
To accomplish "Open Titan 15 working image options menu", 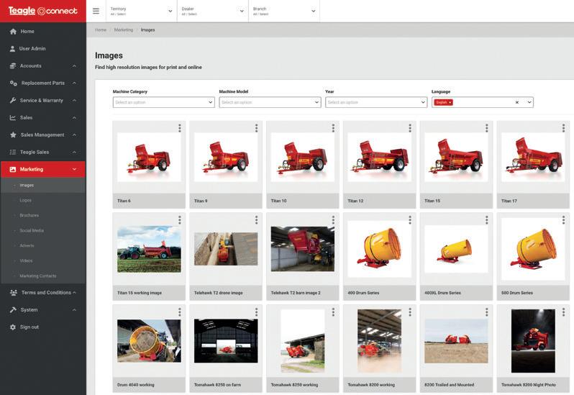I will point(179,219).
